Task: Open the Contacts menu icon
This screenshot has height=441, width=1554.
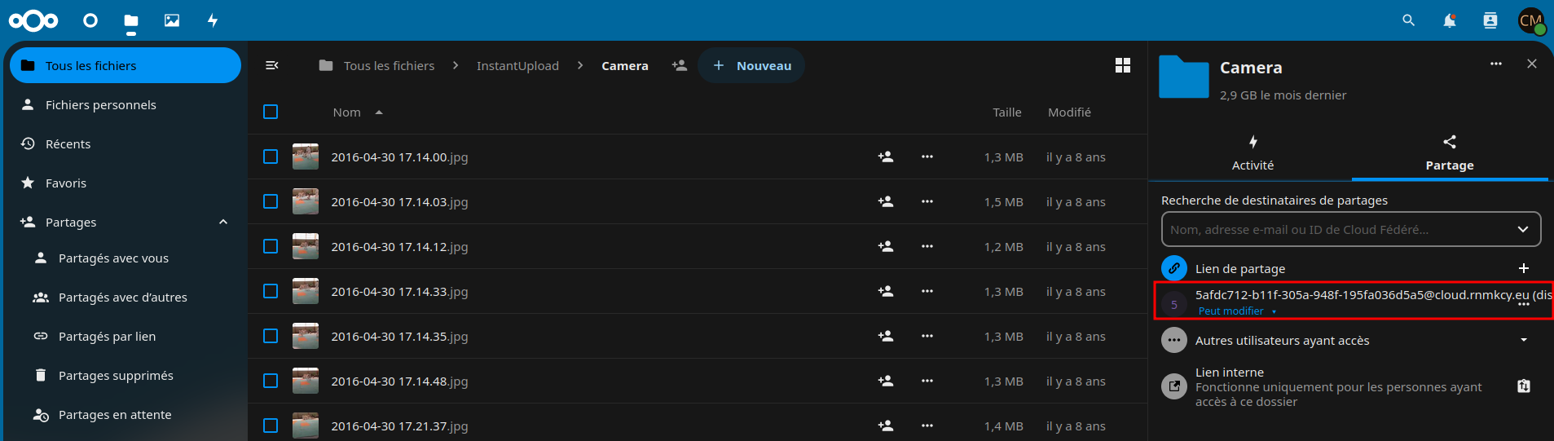Action: 1490,20
